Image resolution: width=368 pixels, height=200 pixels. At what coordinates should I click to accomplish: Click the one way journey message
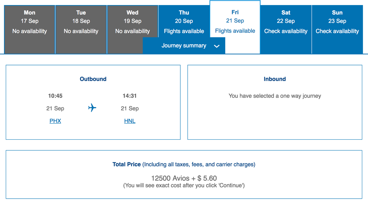click(275, 96)
